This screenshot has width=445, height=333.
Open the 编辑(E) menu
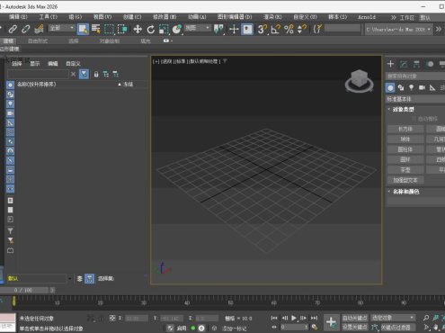point(18,17)
